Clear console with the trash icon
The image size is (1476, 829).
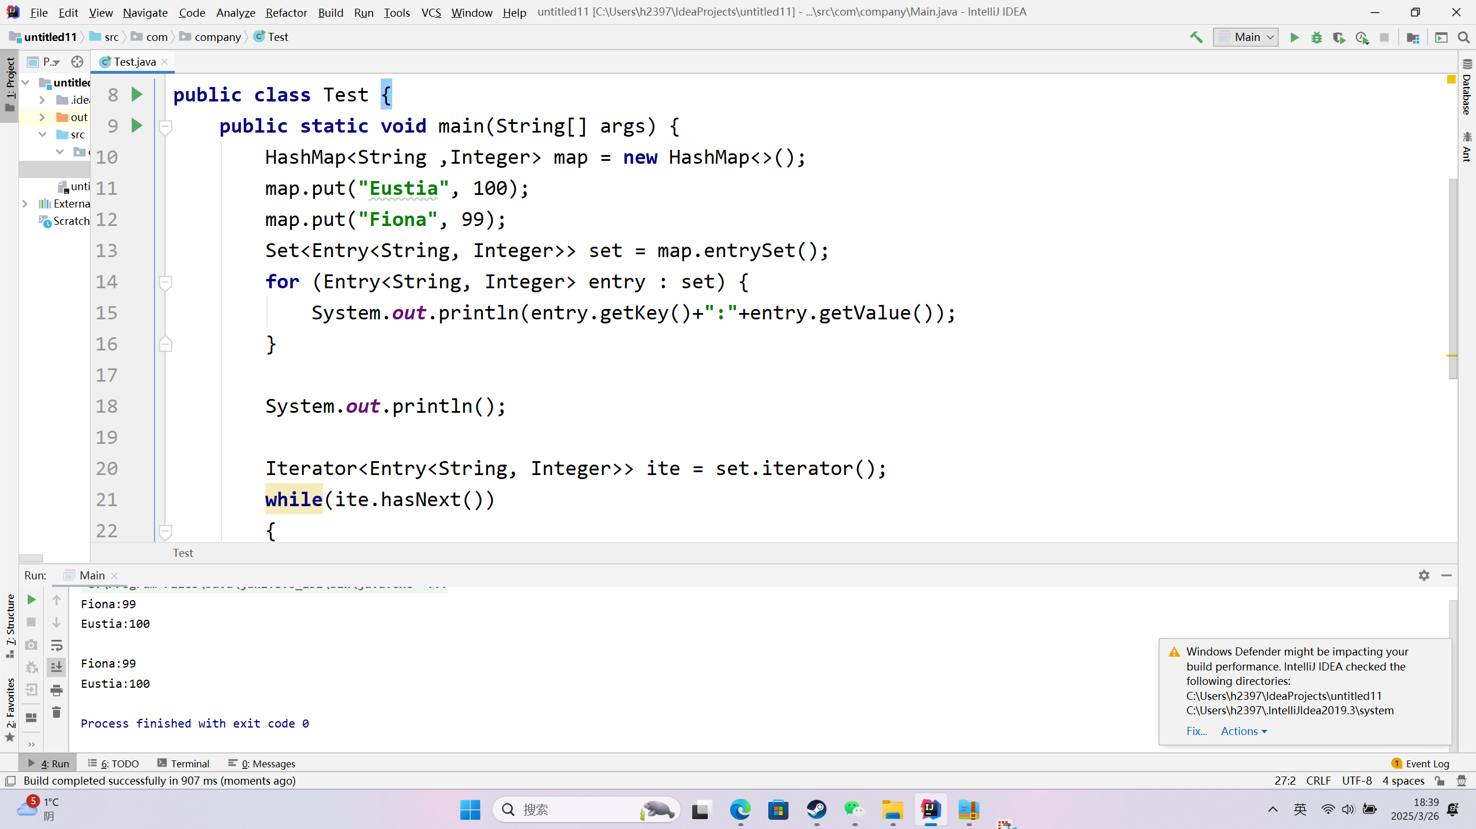click(57, 713)
